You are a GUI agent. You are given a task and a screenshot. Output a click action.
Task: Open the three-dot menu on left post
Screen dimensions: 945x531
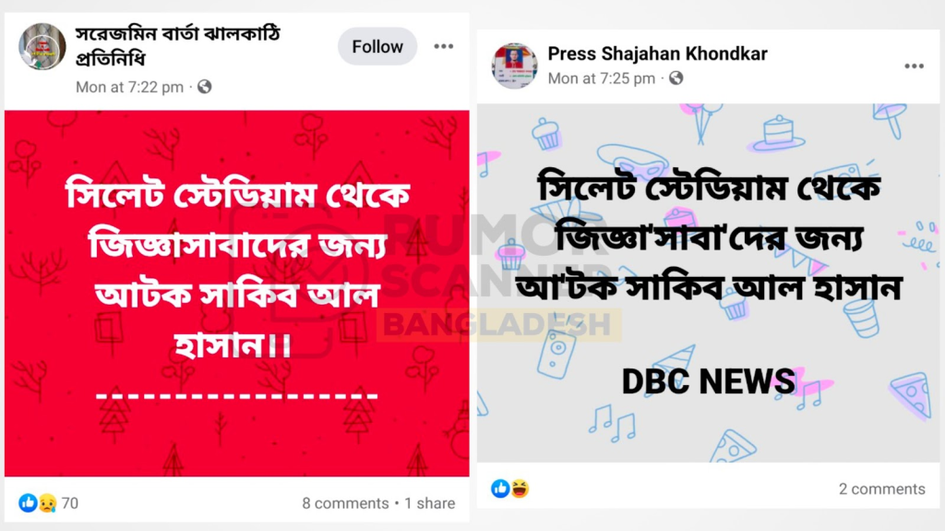point(444,46)
